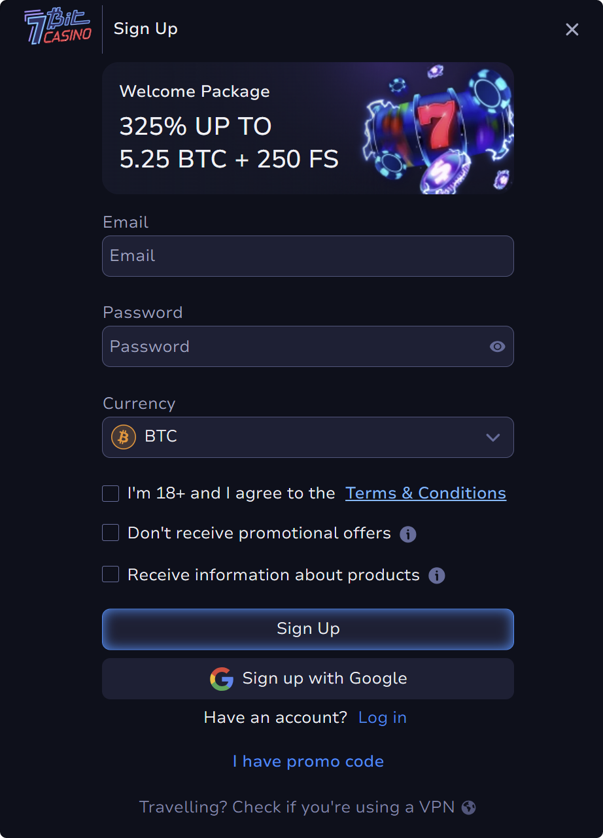Click the Google logo icon
This screenshot has width=603, height=838.
pyautogui.click(x=222, y=679)
